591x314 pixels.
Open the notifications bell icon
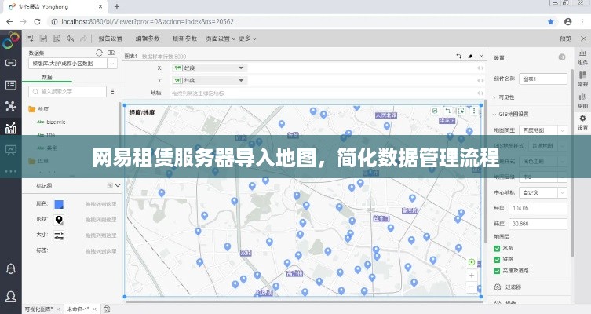(10, 268)
